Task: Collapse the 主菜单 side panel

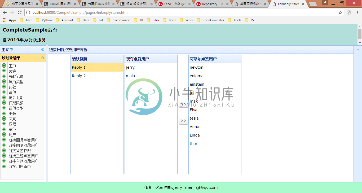Action: [42, 50]
